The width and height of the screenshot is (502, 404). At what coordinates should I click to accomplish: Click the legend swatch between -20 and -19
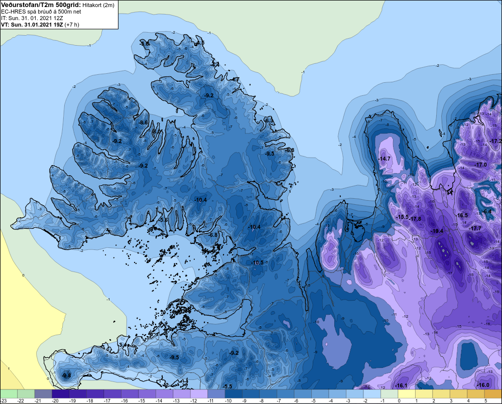click(x=61, y=393)
